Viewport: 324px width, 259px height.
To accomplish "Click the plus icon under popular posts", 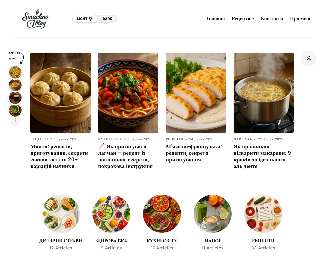I will 15,120.
